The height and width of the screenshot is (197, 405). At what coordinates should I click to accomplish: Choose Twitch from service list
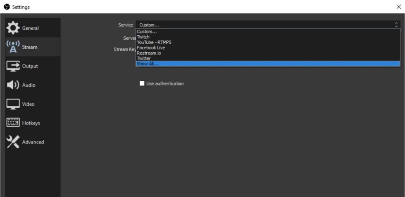click(268, 37)
